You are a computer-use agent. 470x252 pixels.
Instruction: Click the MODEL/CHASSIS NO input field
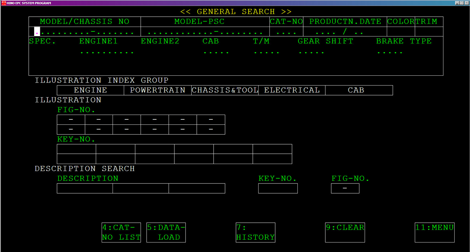(85, 32)
